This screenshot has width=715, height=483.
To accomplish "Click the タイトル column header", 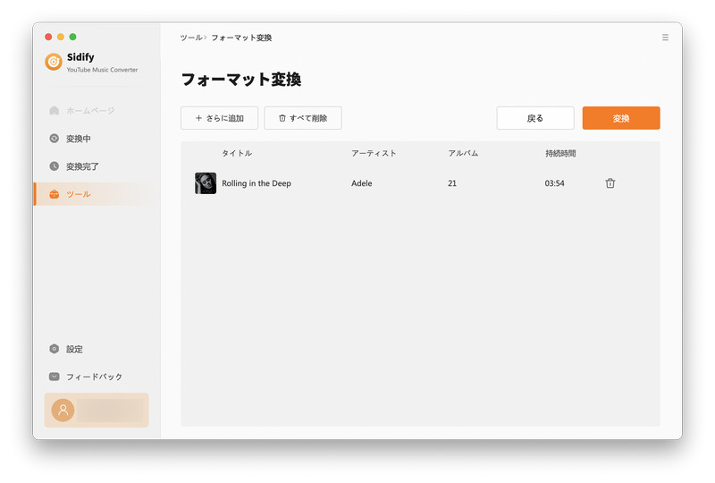I will [237, 153].
